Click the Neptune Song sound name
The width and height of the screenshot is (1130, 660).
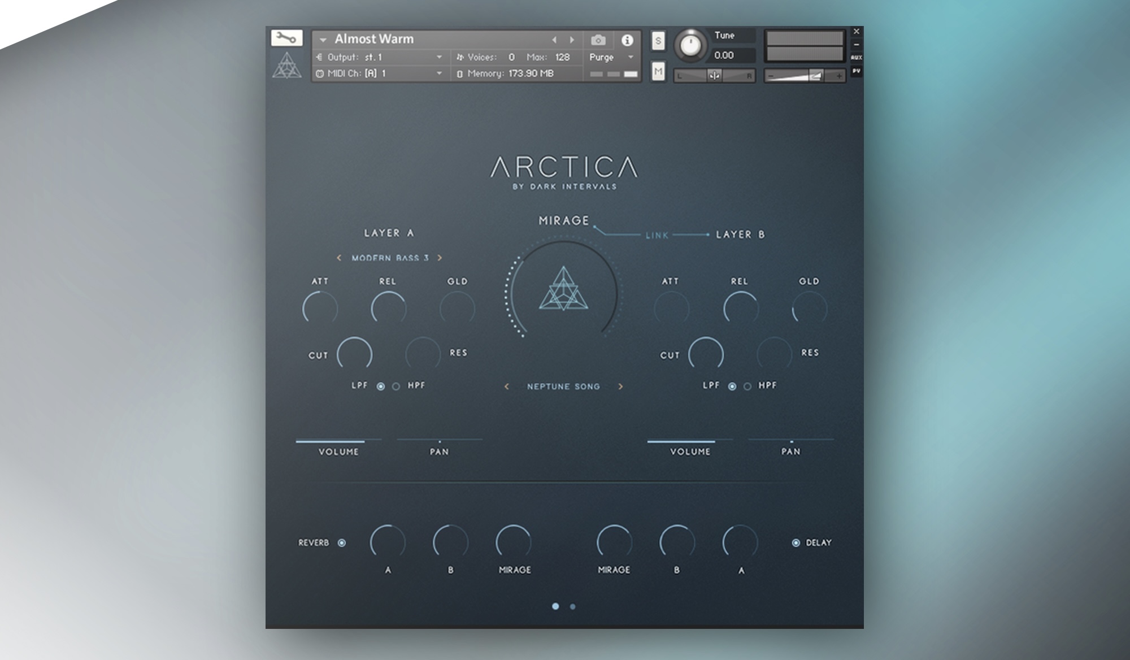(563, 387)
